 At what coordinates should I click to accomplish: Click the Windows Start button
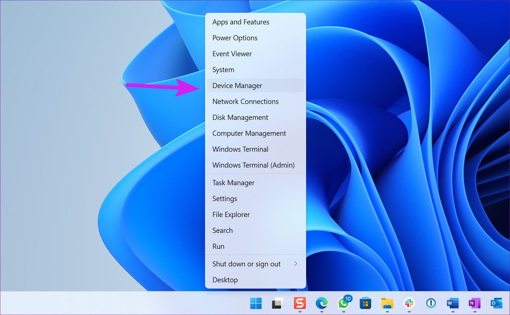pos(256,303)
